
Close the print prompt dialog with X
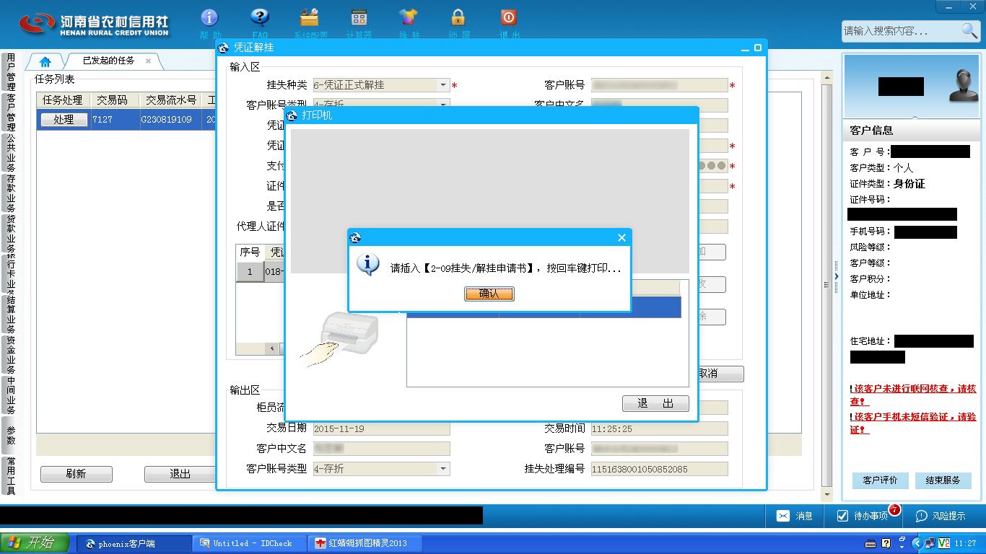[x=622, y=237]
